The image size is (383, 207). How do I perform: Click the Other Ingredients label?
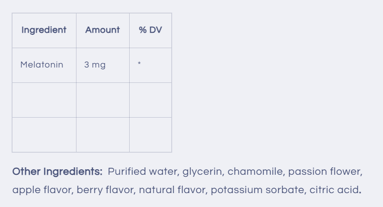click(57, 172)
